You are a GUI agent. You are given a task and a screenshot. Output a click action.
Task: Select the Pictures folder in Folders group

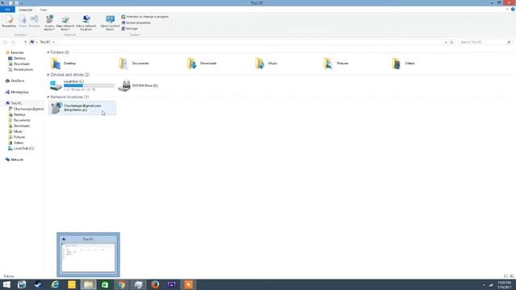tap(336, 63)
